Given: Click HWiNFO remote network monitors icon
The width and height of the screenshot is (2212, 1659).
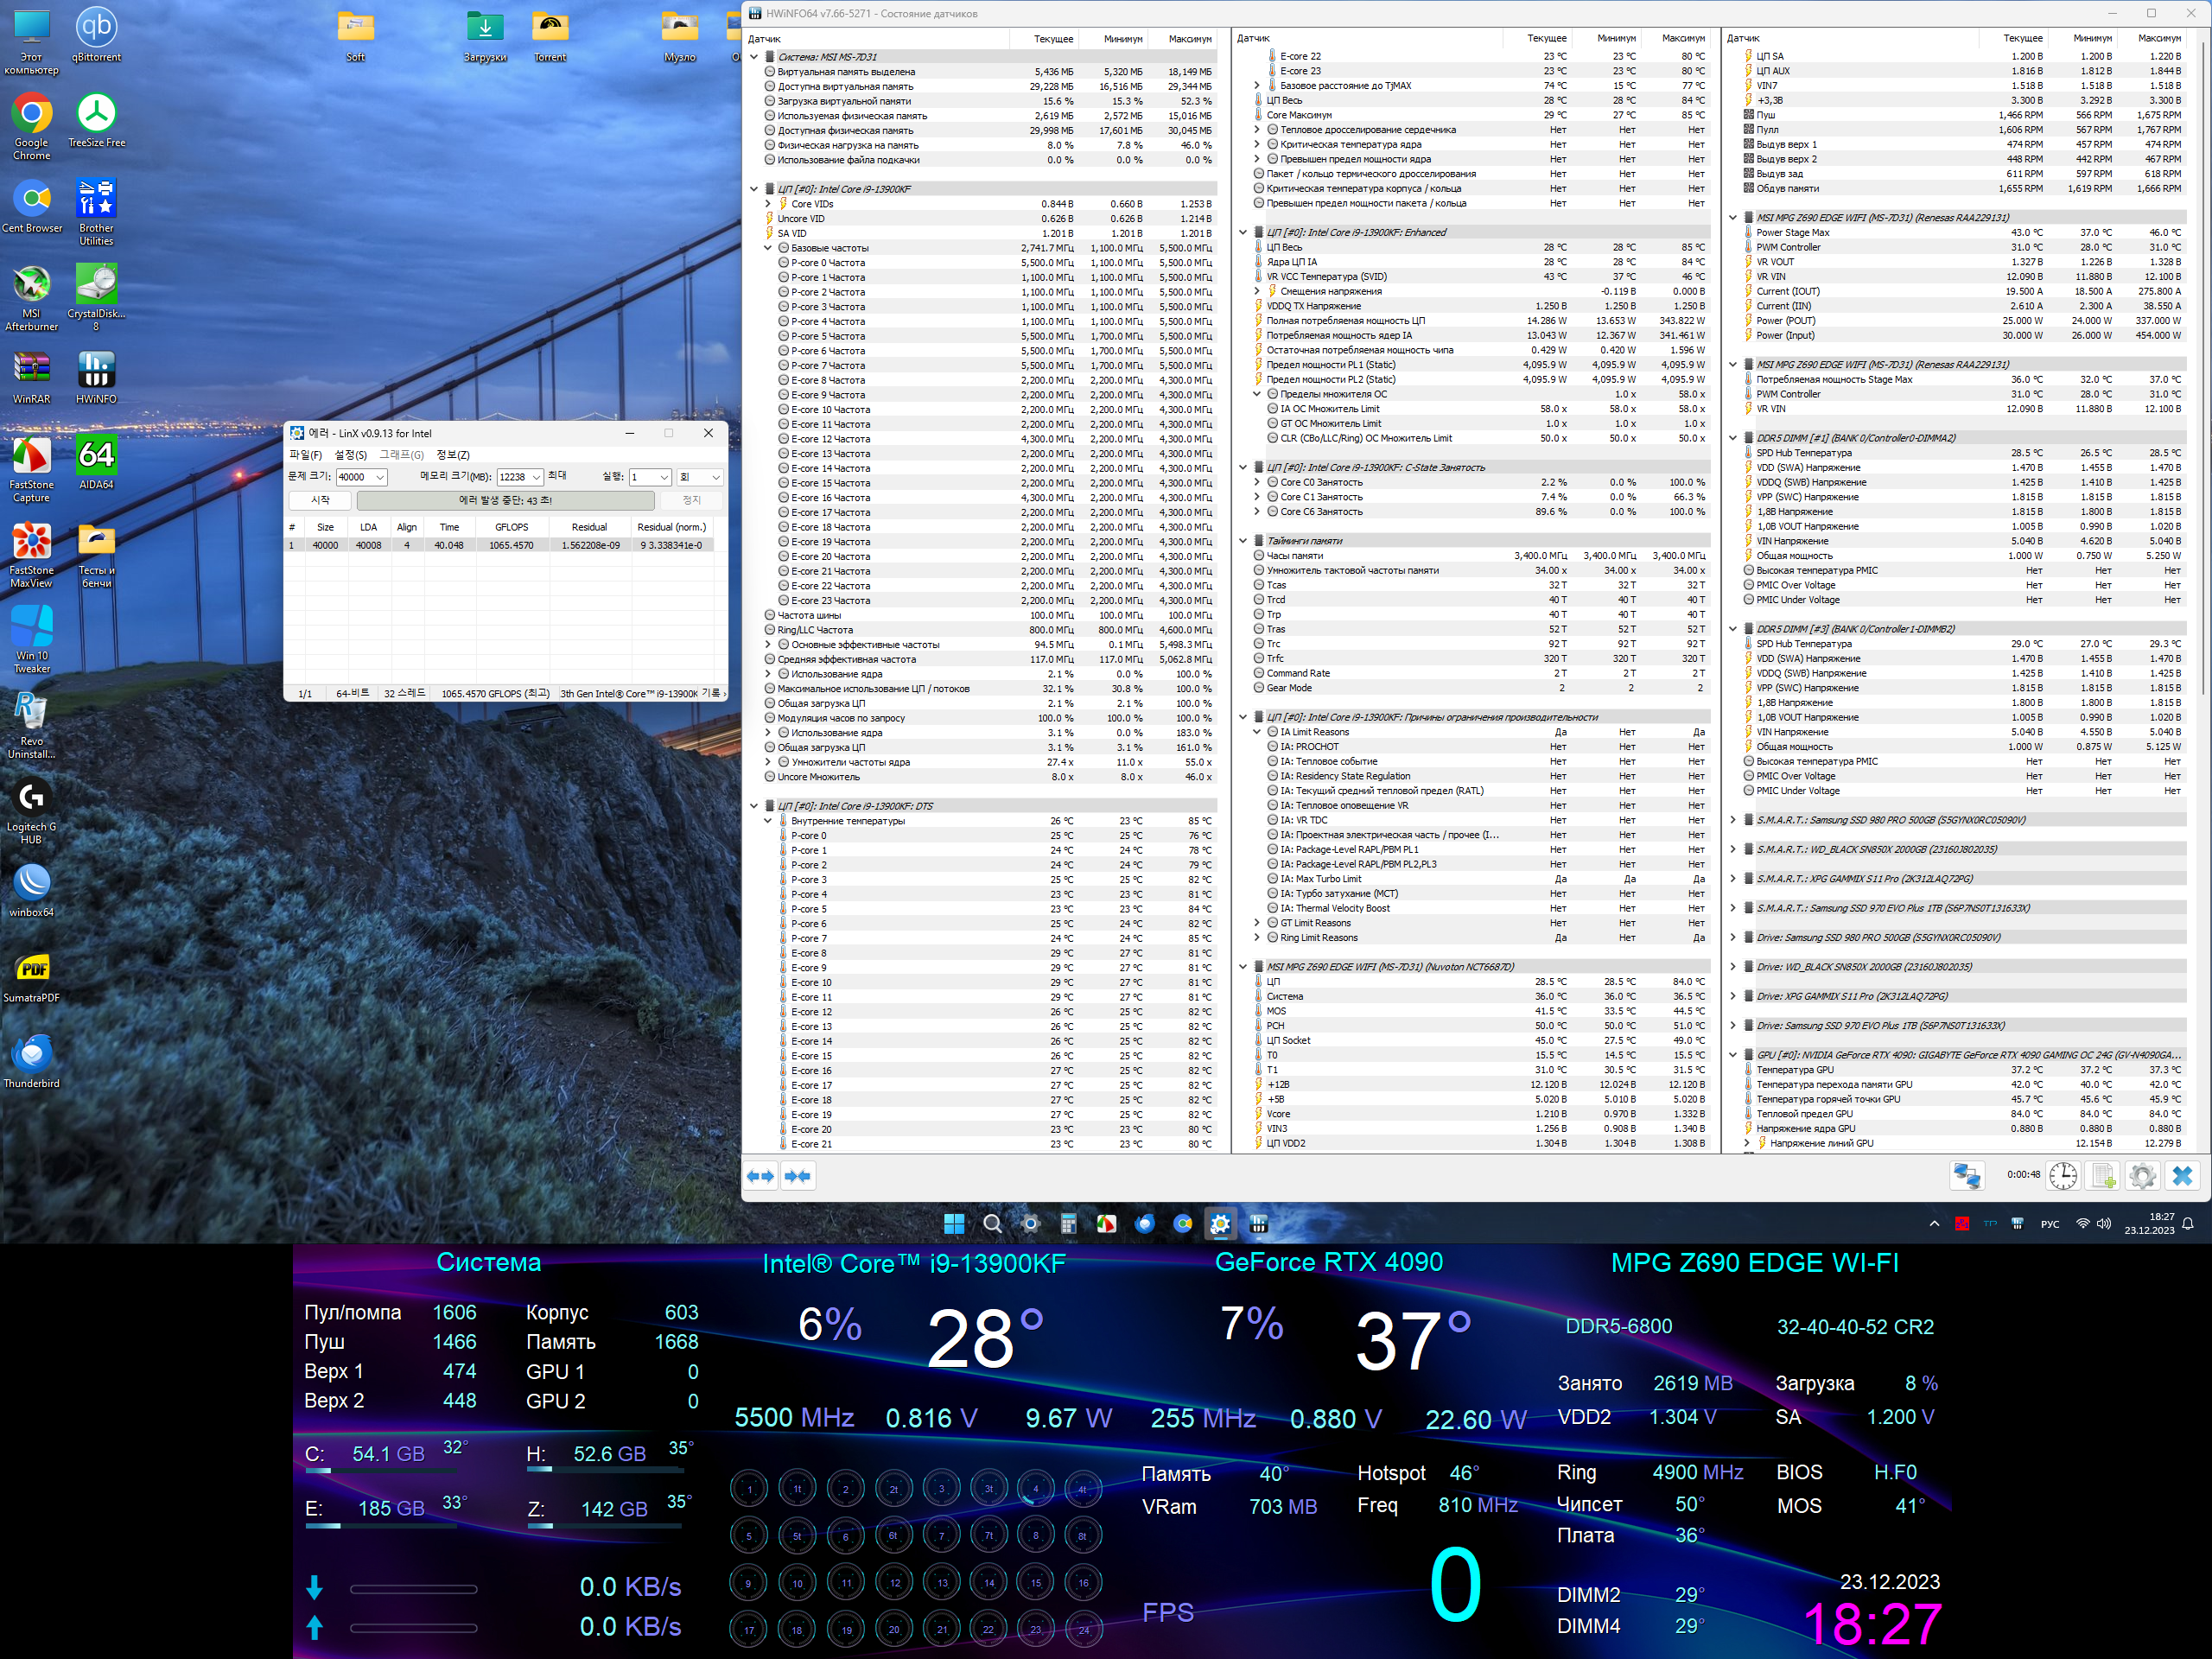Looking at the screenshot, I should pyautogui.click(x=1967, y=1176).
